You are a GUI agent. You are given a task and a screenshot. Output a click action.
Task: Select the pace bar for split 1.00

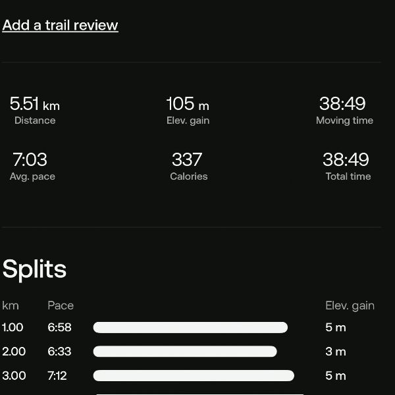click(190, 327)
